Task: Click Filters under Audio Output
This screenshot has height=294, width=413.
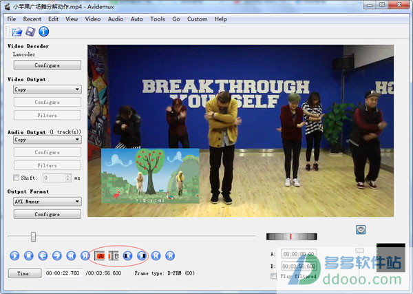Action: pyautogui.click(x=47, y=165)
